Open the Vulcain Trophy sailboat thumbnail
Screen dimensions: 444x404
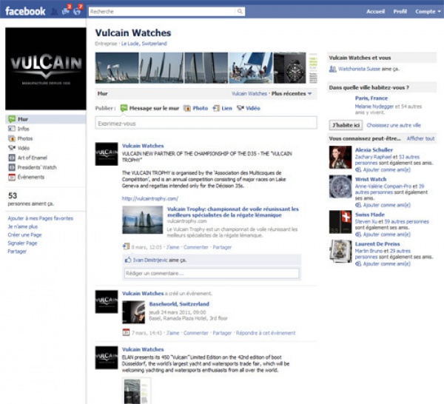pyautogui.click(x=142, y=220)
